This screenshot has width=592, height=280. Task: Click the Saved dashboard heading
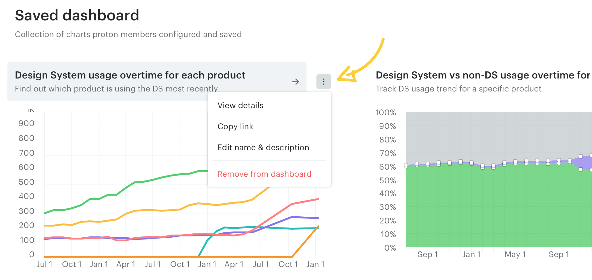coord(77,15)
